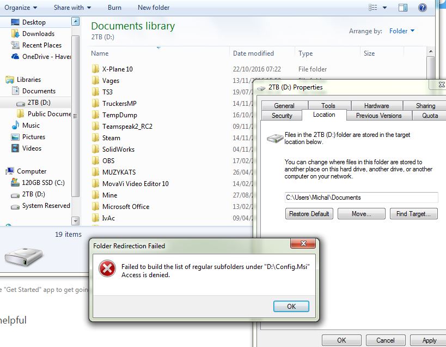This screenshot has width=446, height=347.
Task: Click Burn in the toolbar
Action: coord(114,8)
